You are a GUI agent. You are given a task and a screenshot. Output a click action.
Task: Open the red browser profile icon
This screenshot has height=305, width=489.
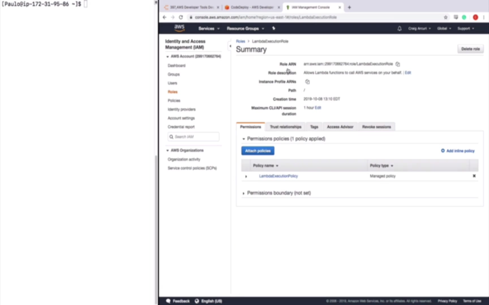coord(475,17)
